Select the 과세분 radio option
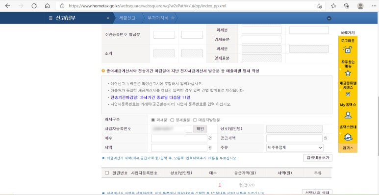This screenshot has width=379, height=195. [x=153, y=120]
